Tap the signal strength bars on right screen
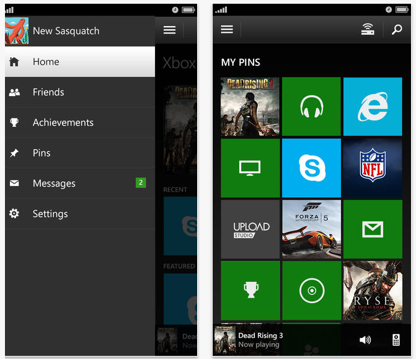Viewport: 416px width, 359px height. (221, 10)
